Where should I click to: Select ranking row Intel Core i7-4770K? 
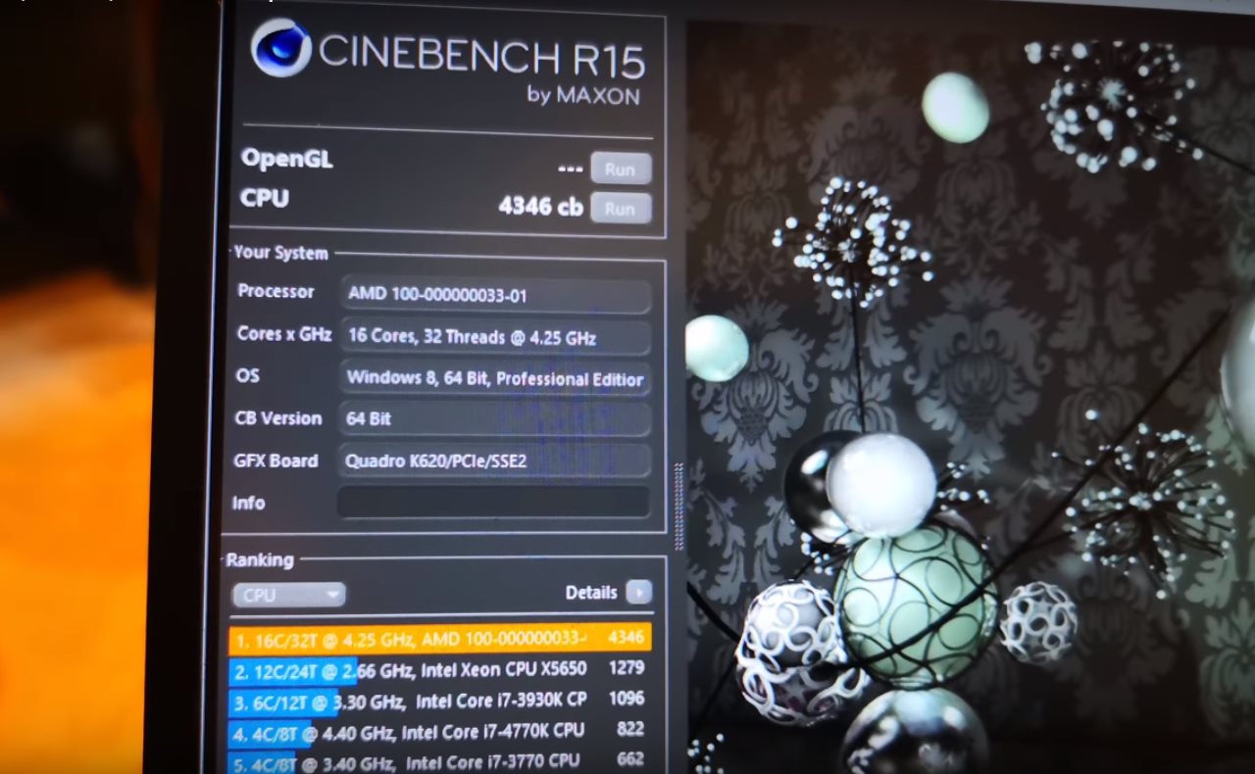440,731
